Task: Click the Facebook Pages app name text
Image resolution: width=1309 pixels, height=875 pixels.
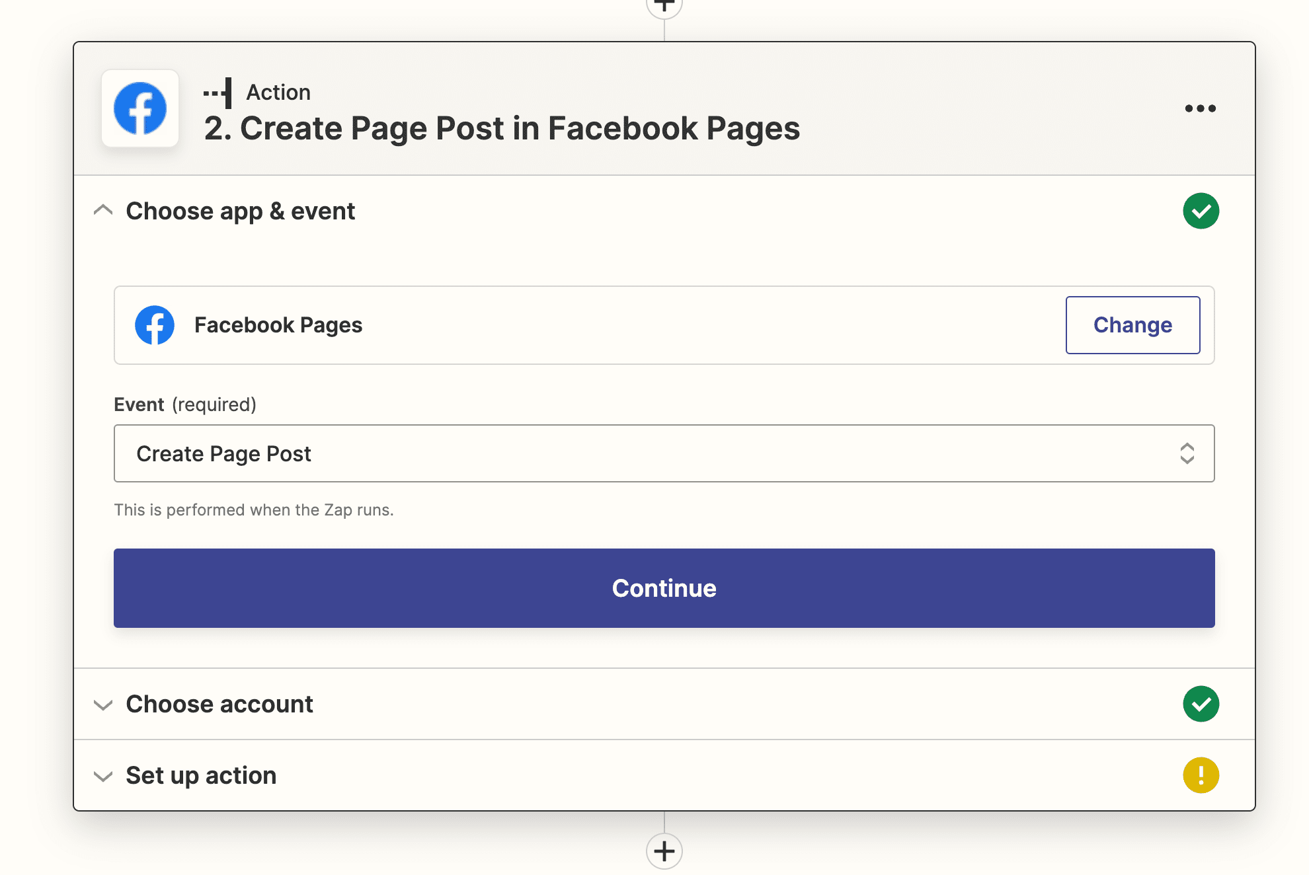Action: tap(278, 325)
